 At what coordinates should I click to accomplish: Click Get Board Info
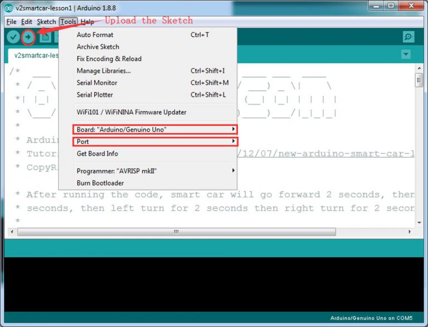pyautogui.click(x=98, y=154)
